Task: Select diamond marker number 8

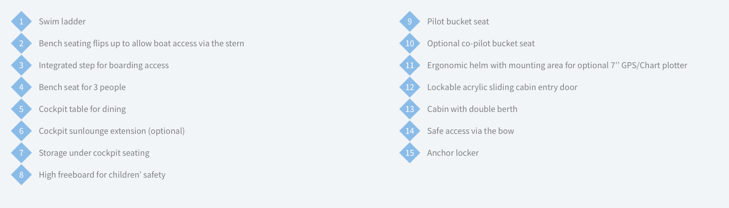Action: pyautogui.click(x=21, y=175)
